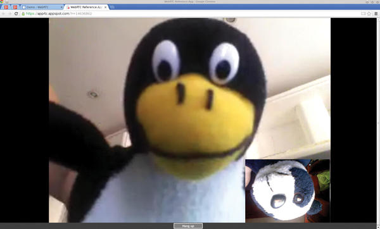The width and height of the screenshot is (380, 229).
Task: Reload the page with the refresh icon
Action: click(x=16, y=13)
